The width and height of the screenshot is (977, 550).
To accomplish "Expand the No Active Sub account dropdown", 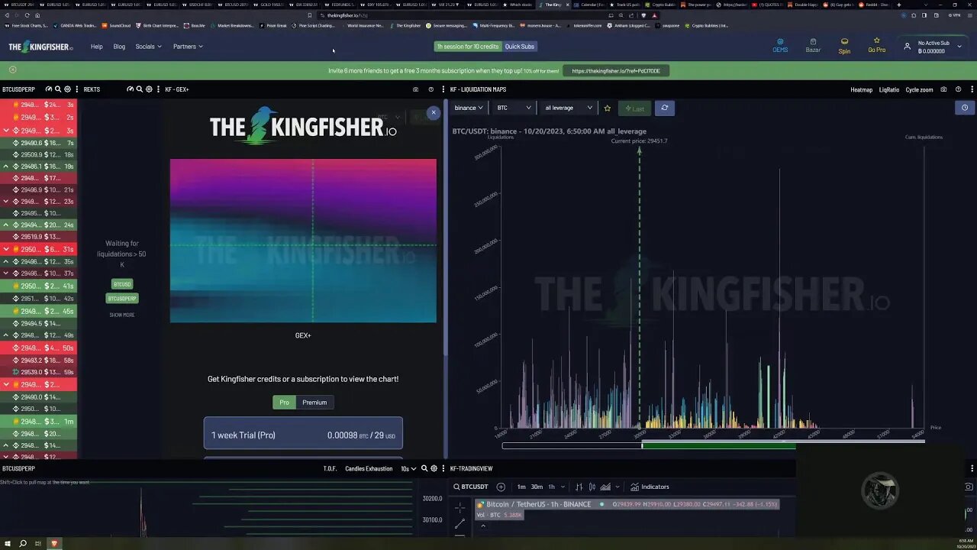I will coord(933,47).
